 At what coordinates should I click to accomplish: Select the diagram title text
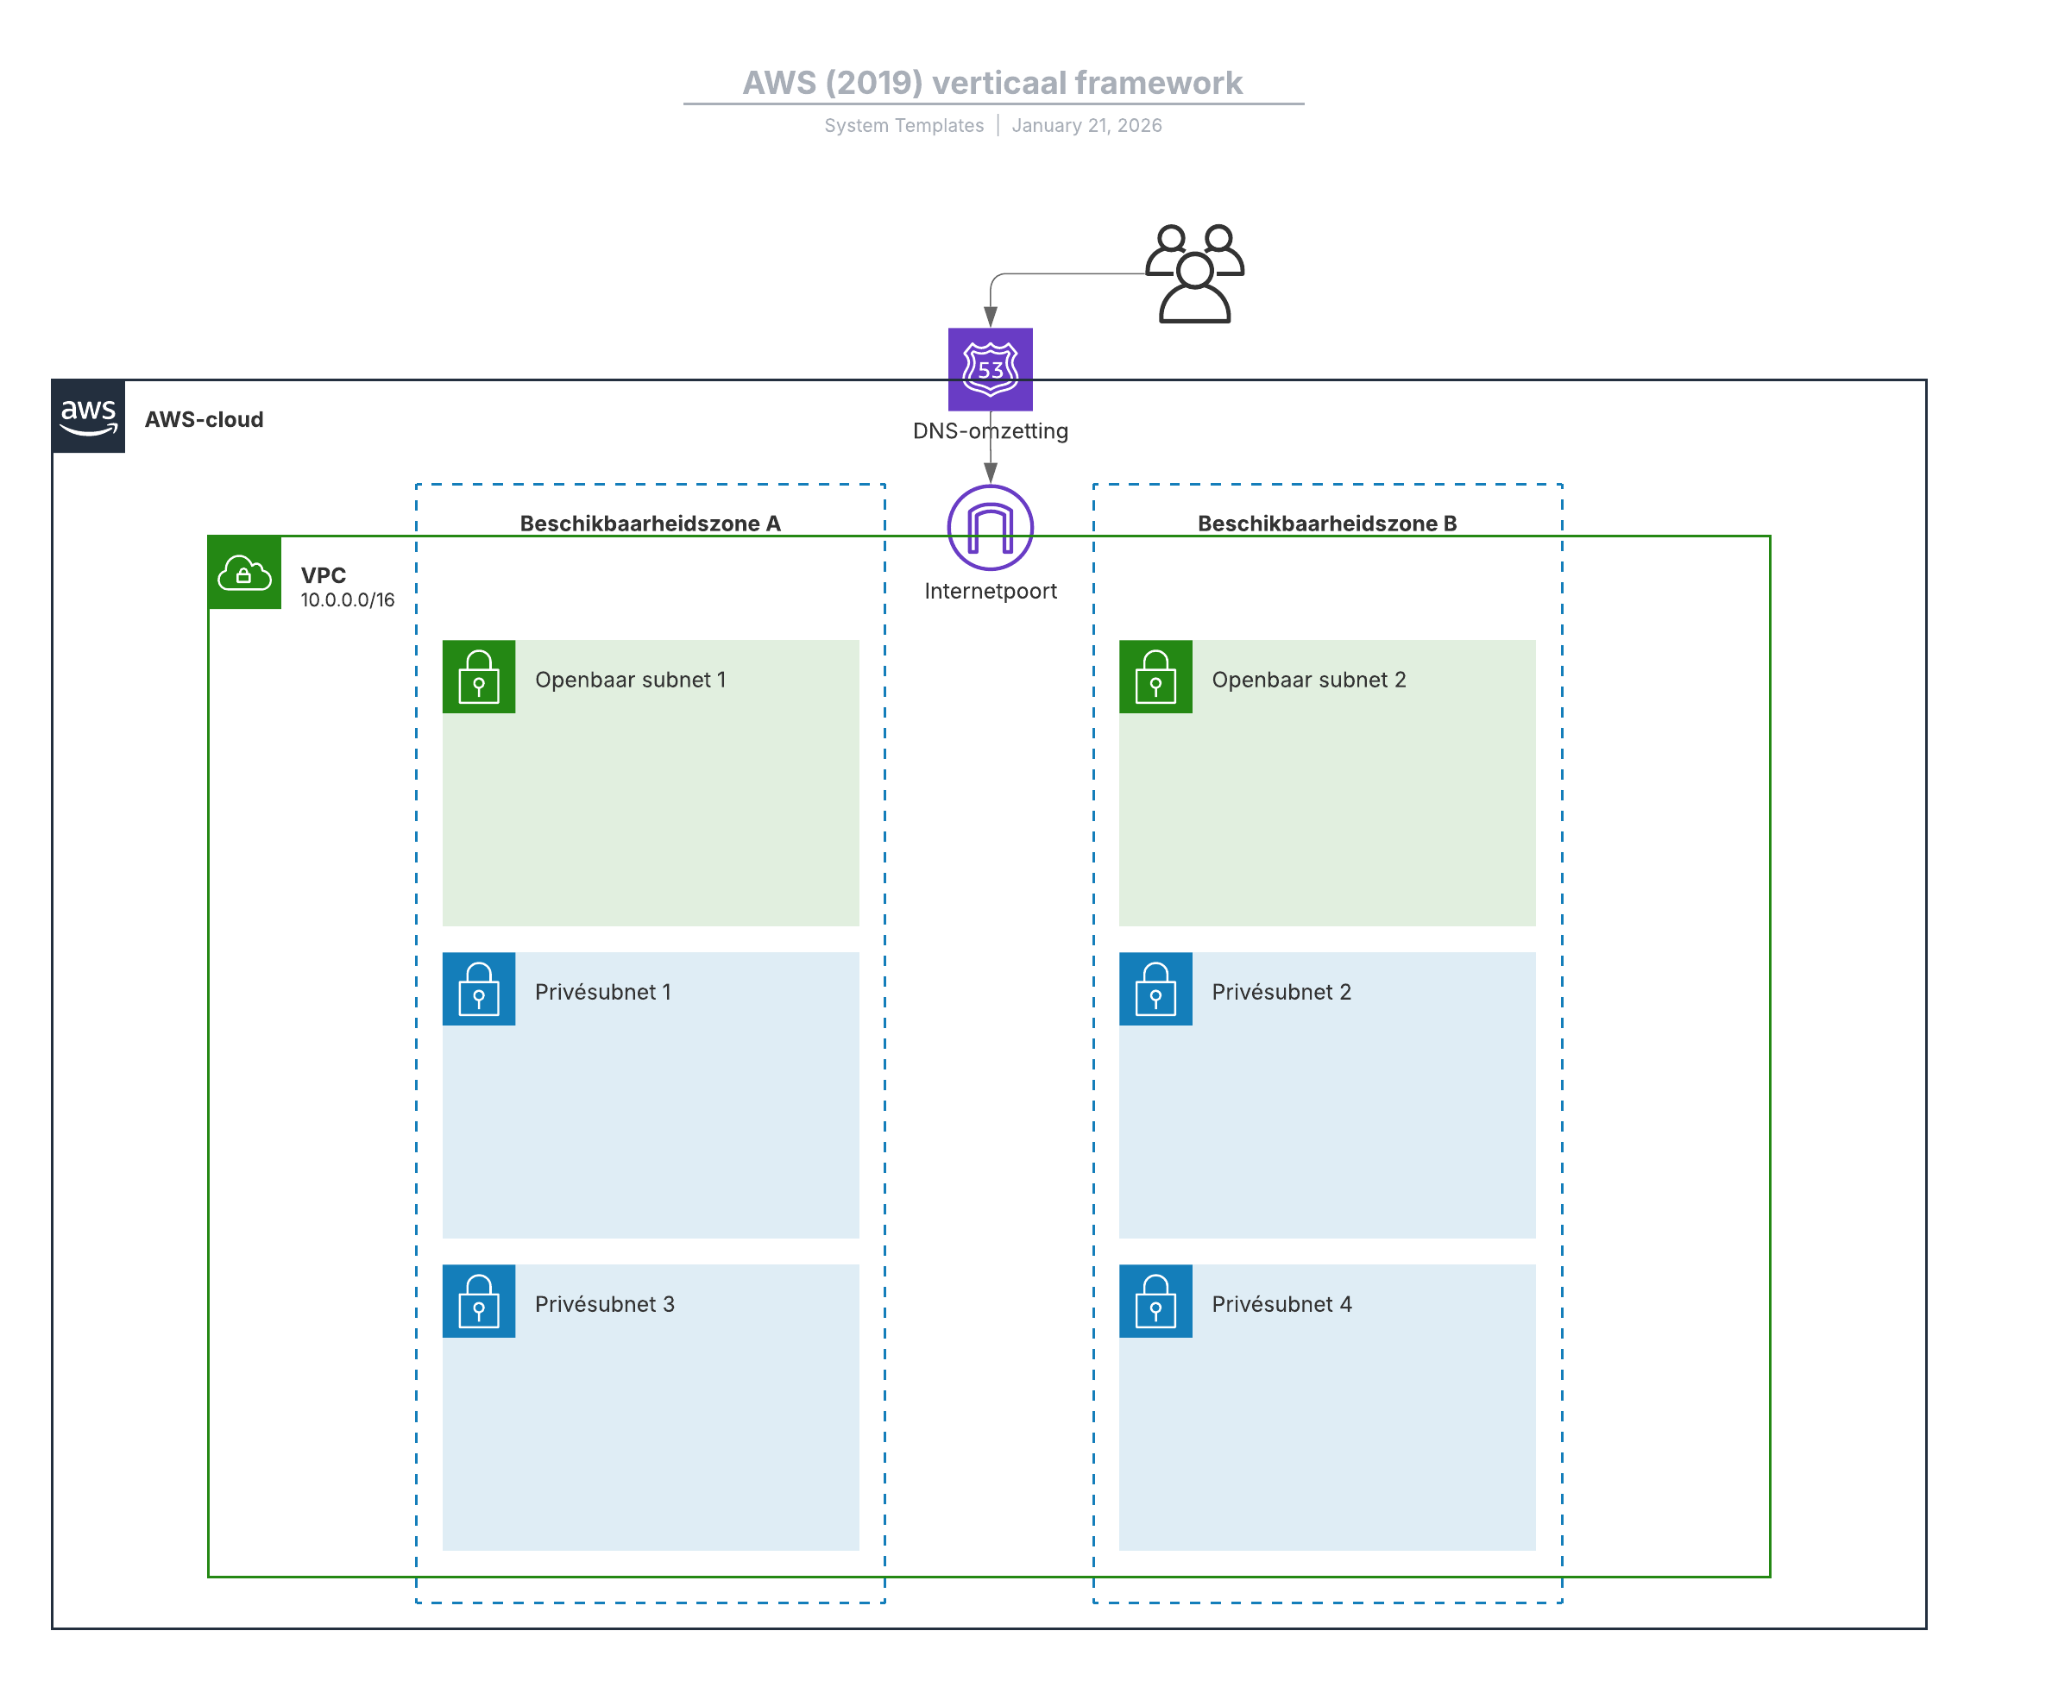pyautogui.click(x=991, y=82)
